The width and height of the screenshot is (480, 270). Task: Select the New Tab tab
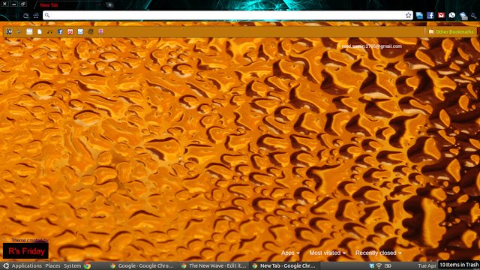(67, 5)
